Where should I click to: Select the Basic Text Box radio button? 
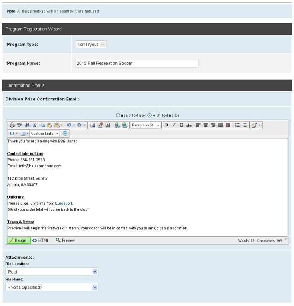(118, 116)
